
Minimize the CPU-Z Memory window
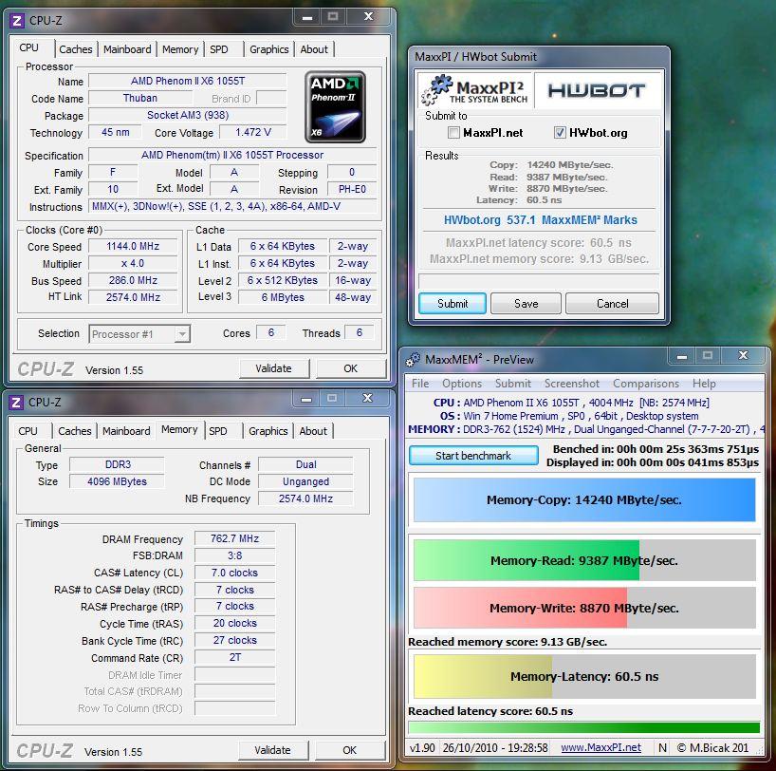[305, 399]
